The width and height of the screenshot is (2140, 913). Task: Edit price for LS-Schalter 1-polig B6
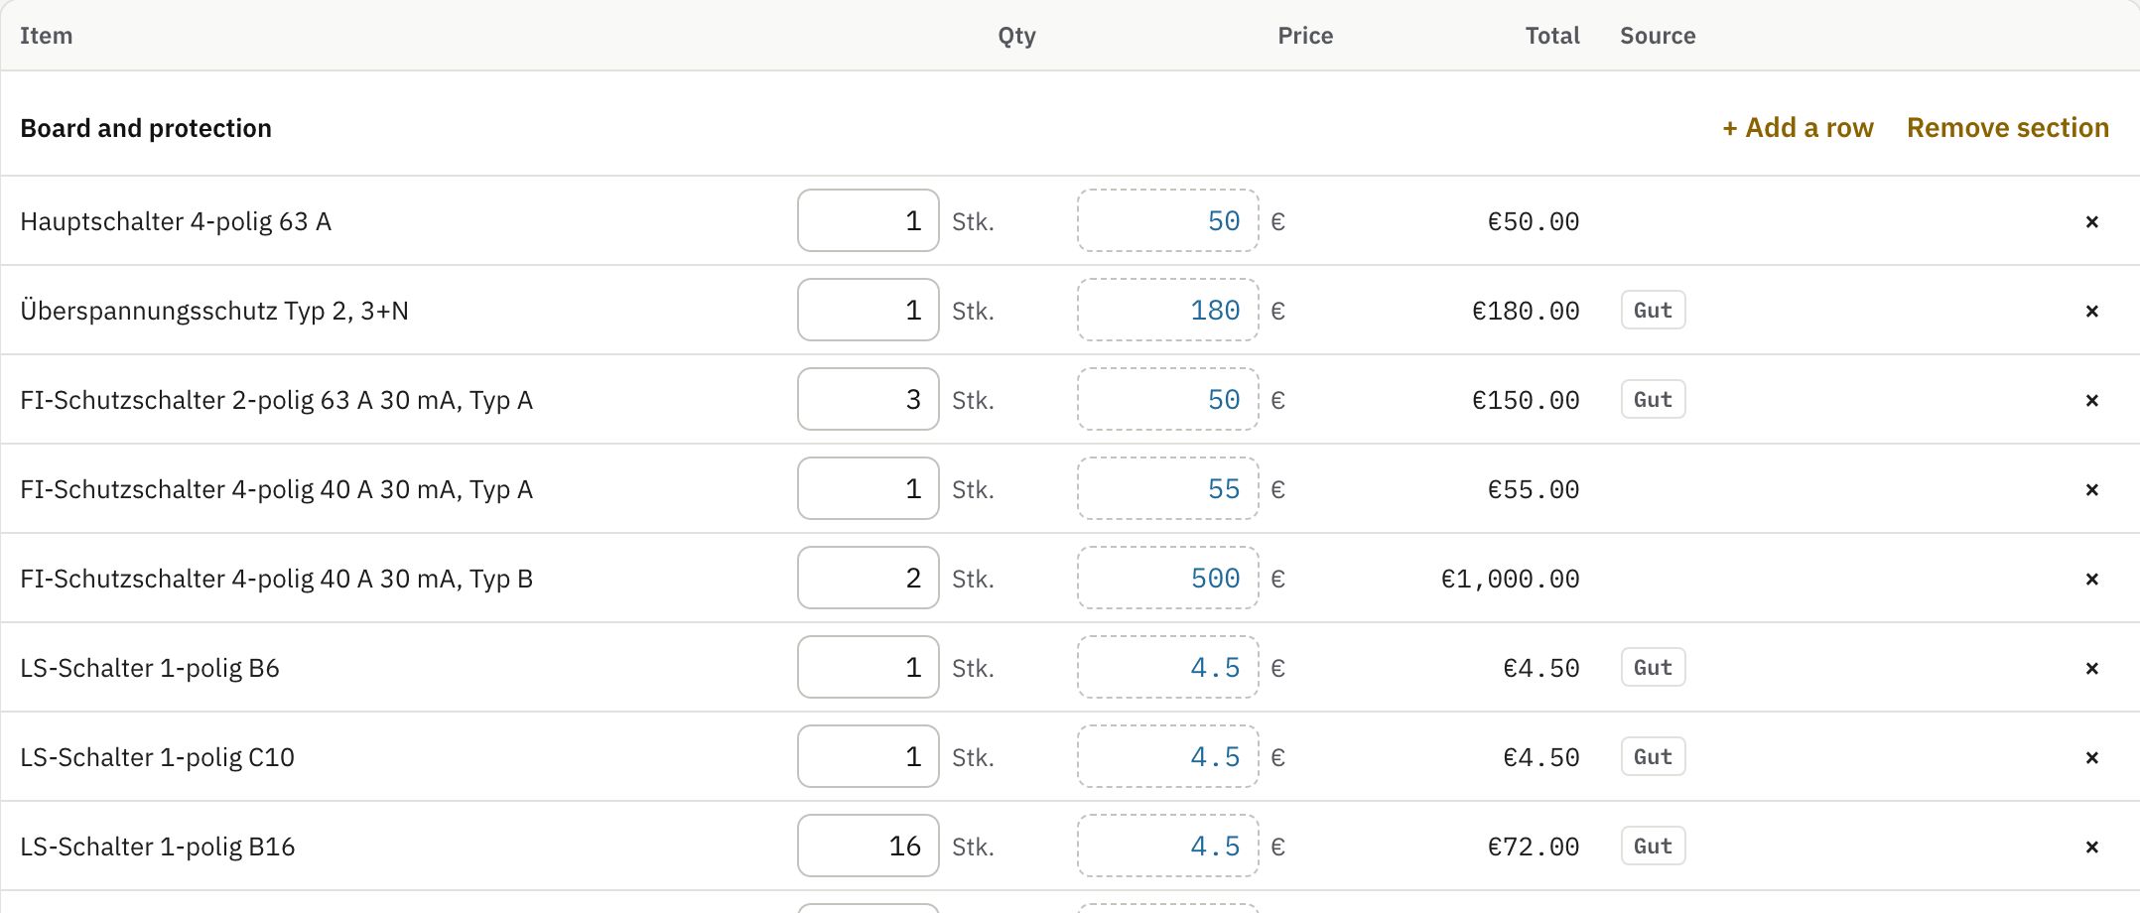click(1168, 667)
